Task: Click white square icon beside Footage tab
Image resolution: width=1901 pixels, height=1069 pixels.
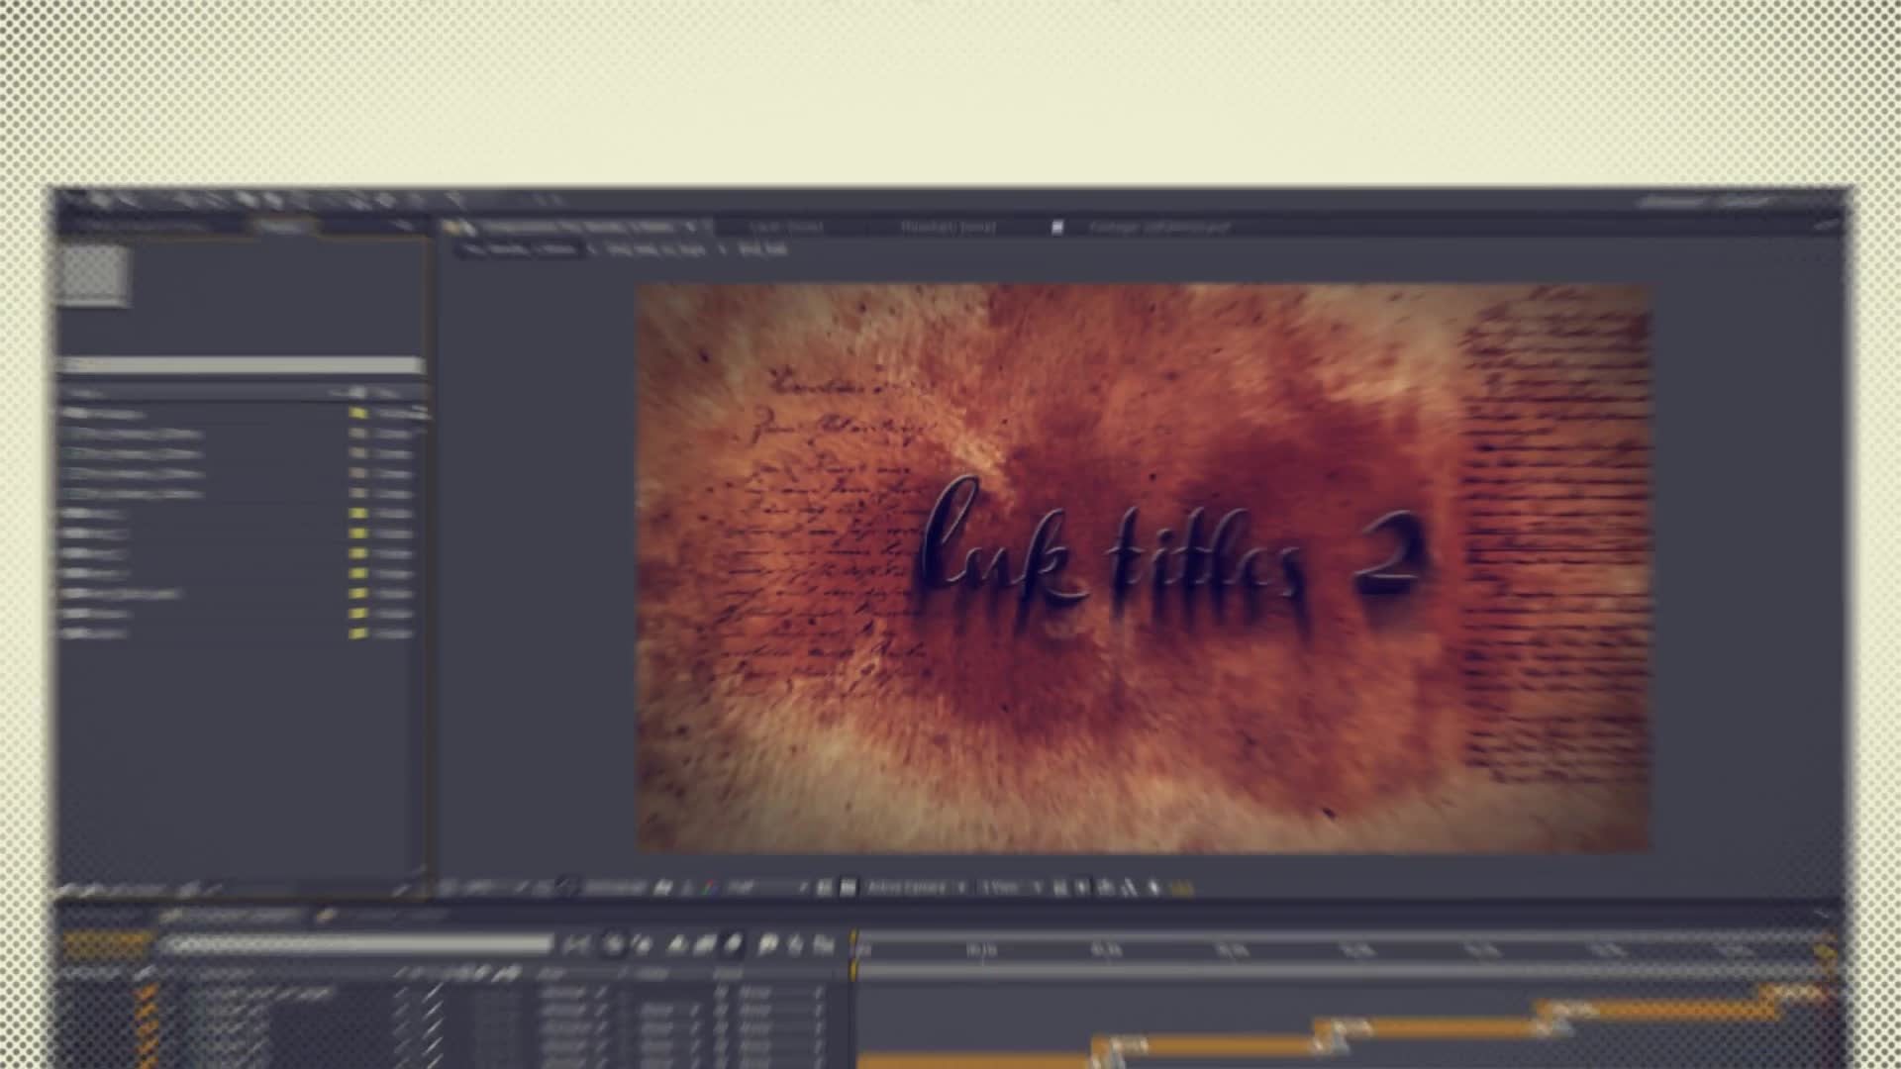Action: pos(1056,227)
